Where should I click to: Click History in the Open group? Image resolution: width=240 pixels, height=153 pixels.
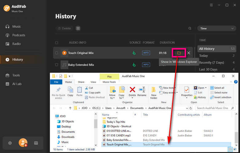(x=200, y=97)
